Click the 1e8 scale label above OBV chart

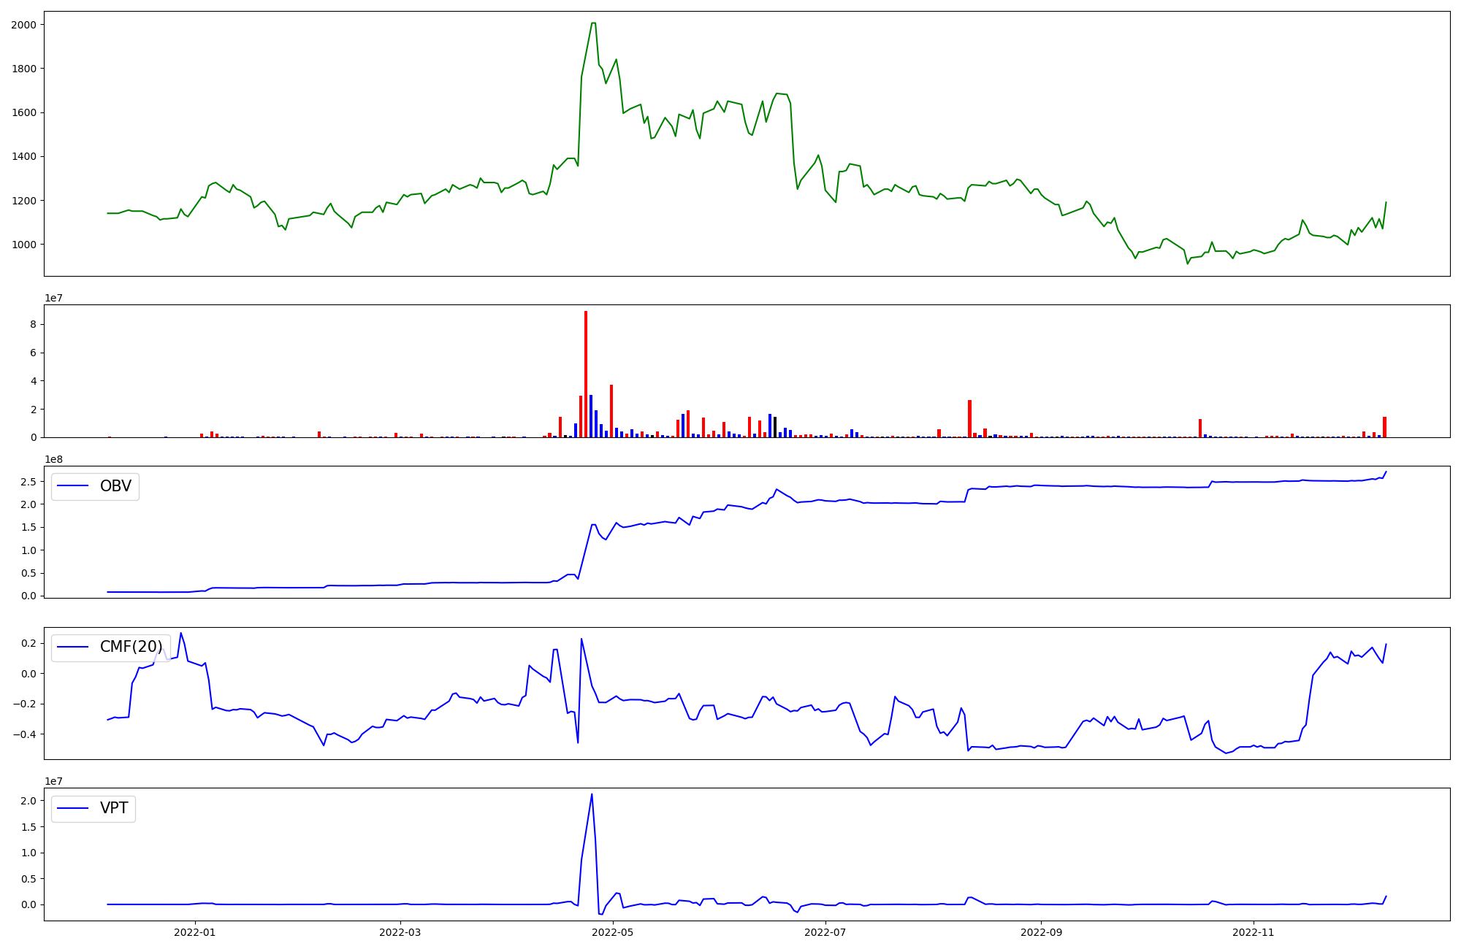54,459
